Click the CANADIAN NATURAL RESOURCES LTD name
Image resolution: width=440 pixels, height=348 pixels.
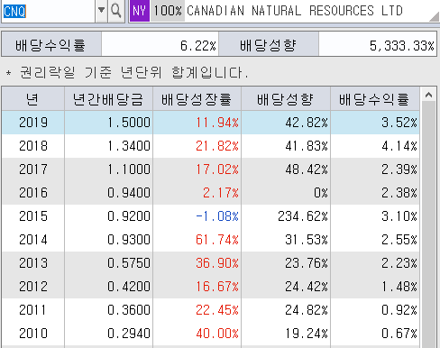(295, 11)
